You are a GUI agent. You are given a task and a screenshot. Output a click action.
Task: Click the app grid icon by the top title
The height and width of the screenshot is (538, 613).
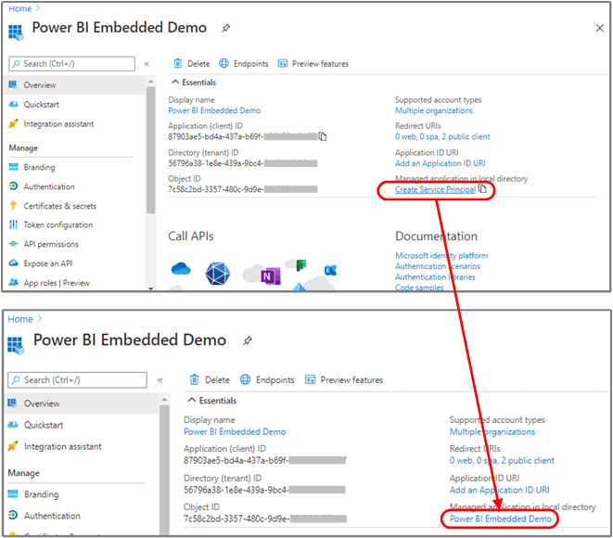click(16, 32)
